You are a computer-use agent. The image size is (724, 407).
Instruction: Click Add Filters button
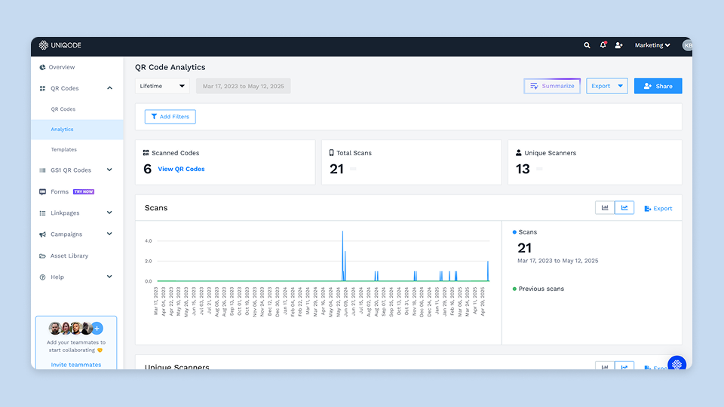[x=170, y=117]
